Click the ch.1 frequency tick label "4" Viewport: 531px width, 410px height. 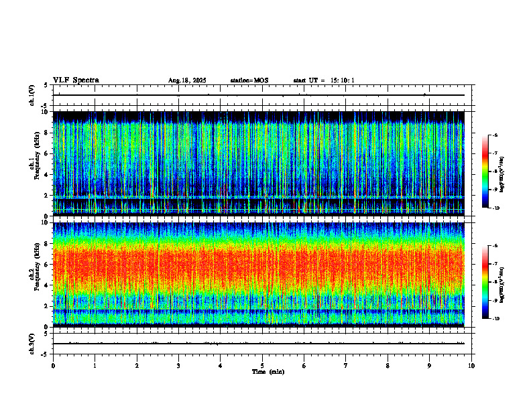(x=47, y=175)
